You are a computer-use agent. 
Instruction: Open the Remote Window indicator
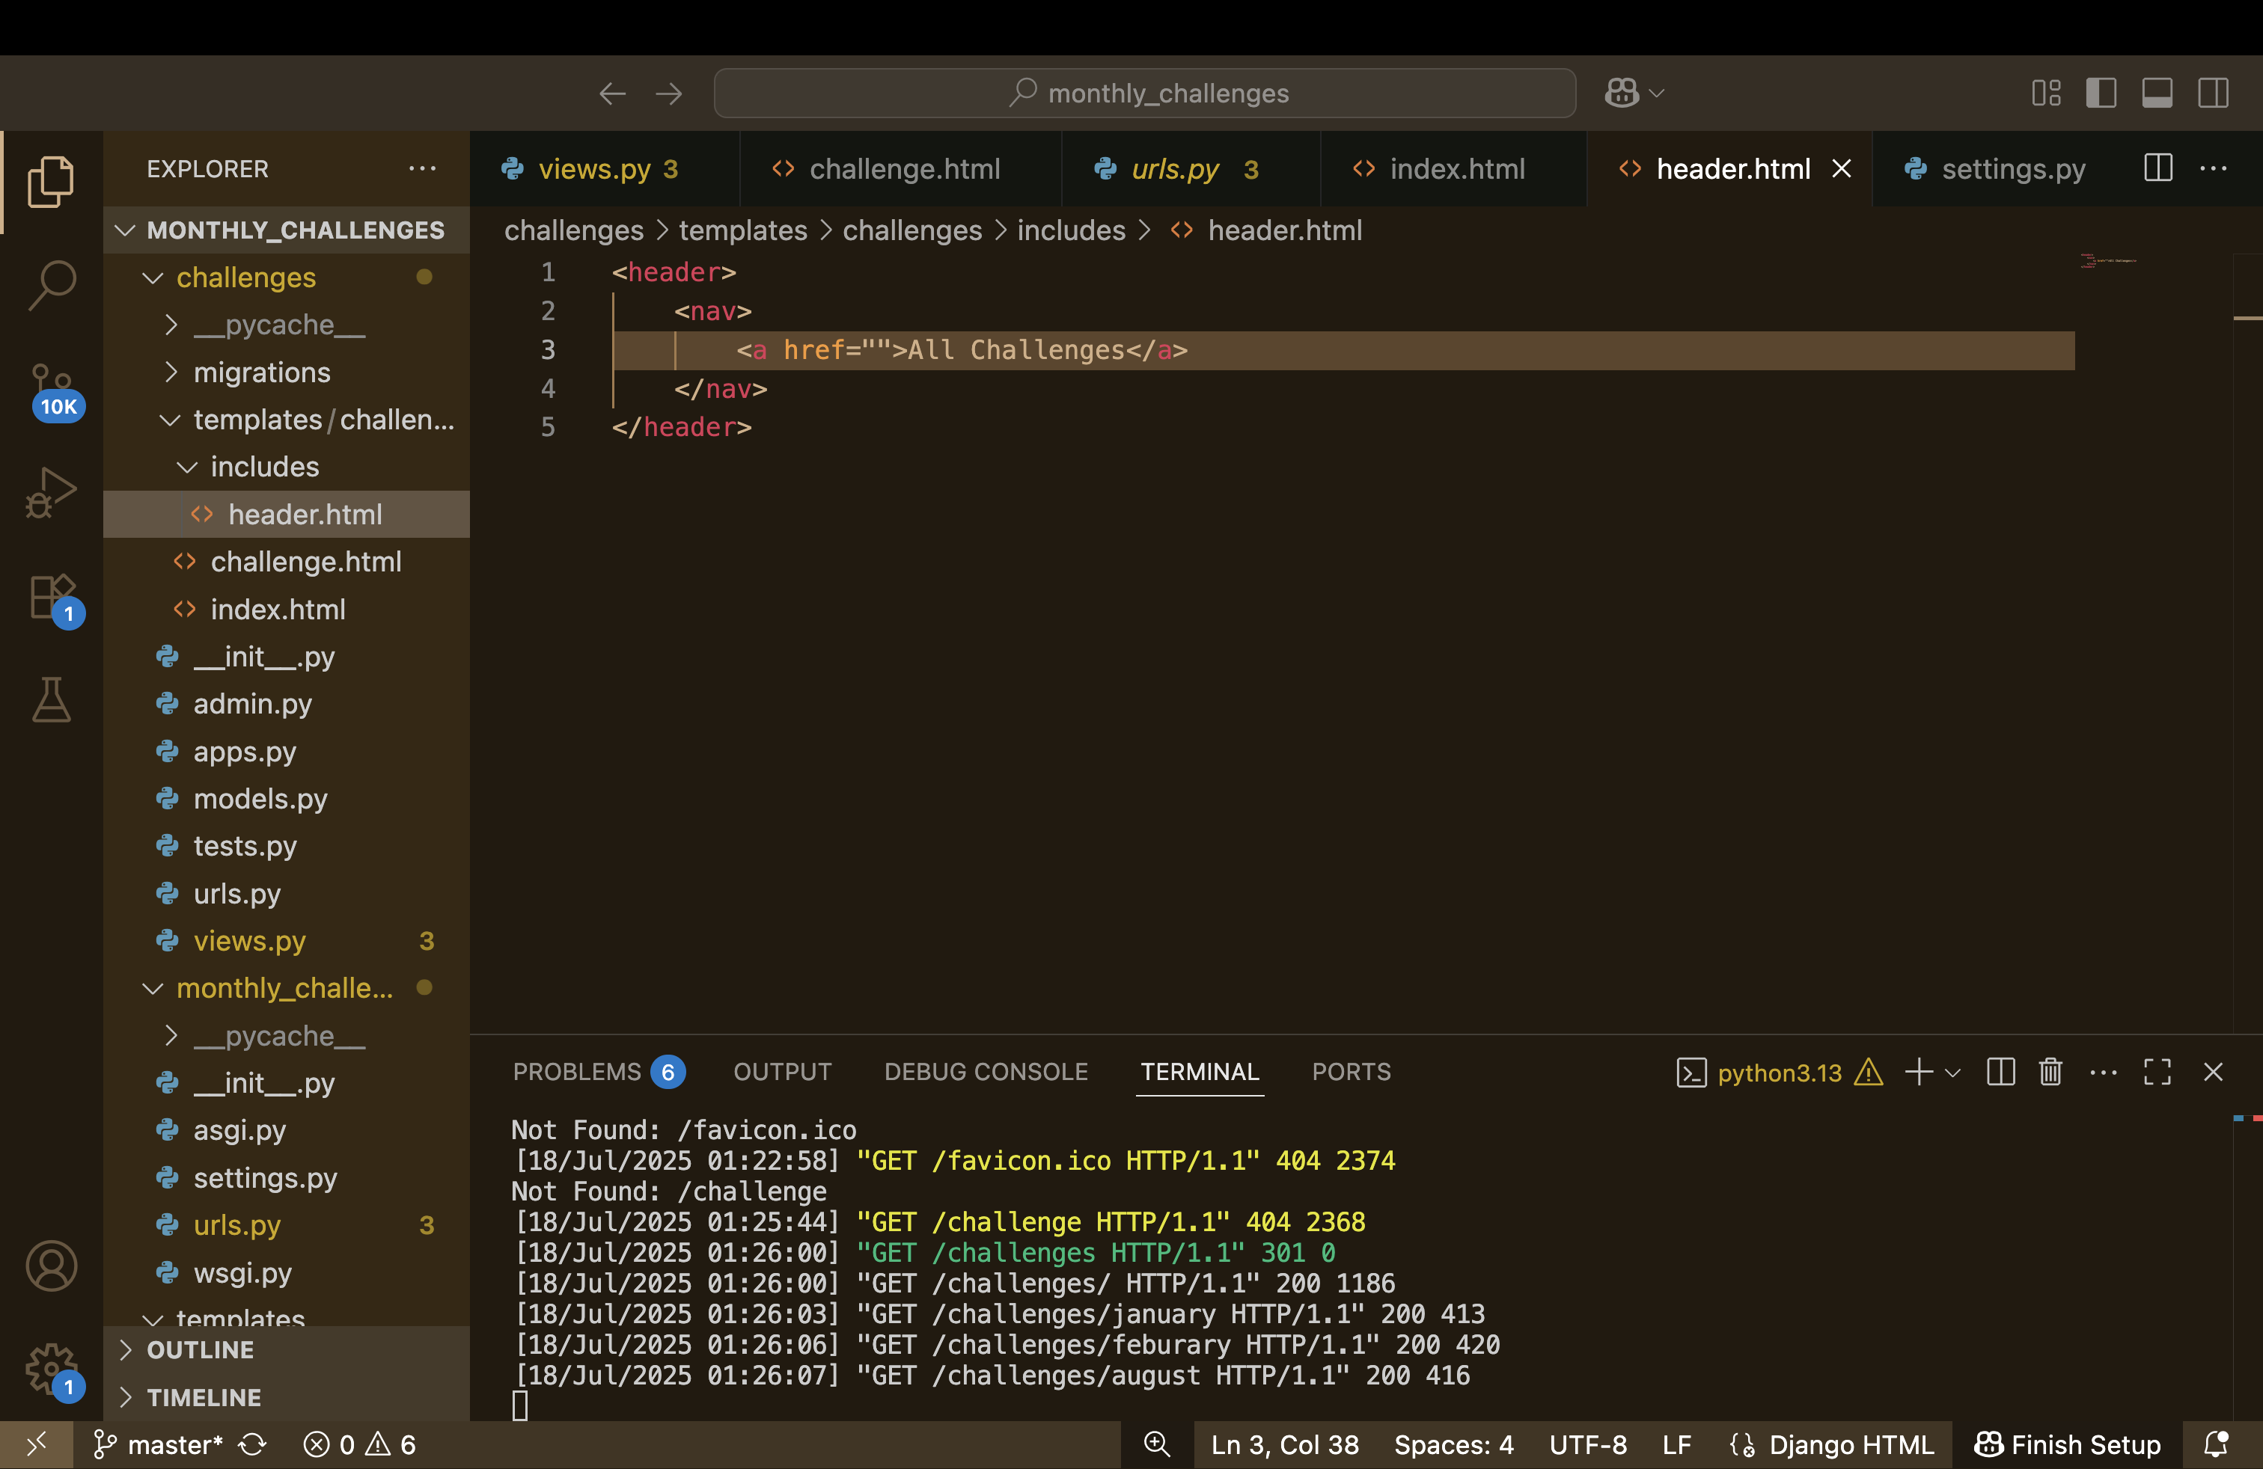point(36,1444)
